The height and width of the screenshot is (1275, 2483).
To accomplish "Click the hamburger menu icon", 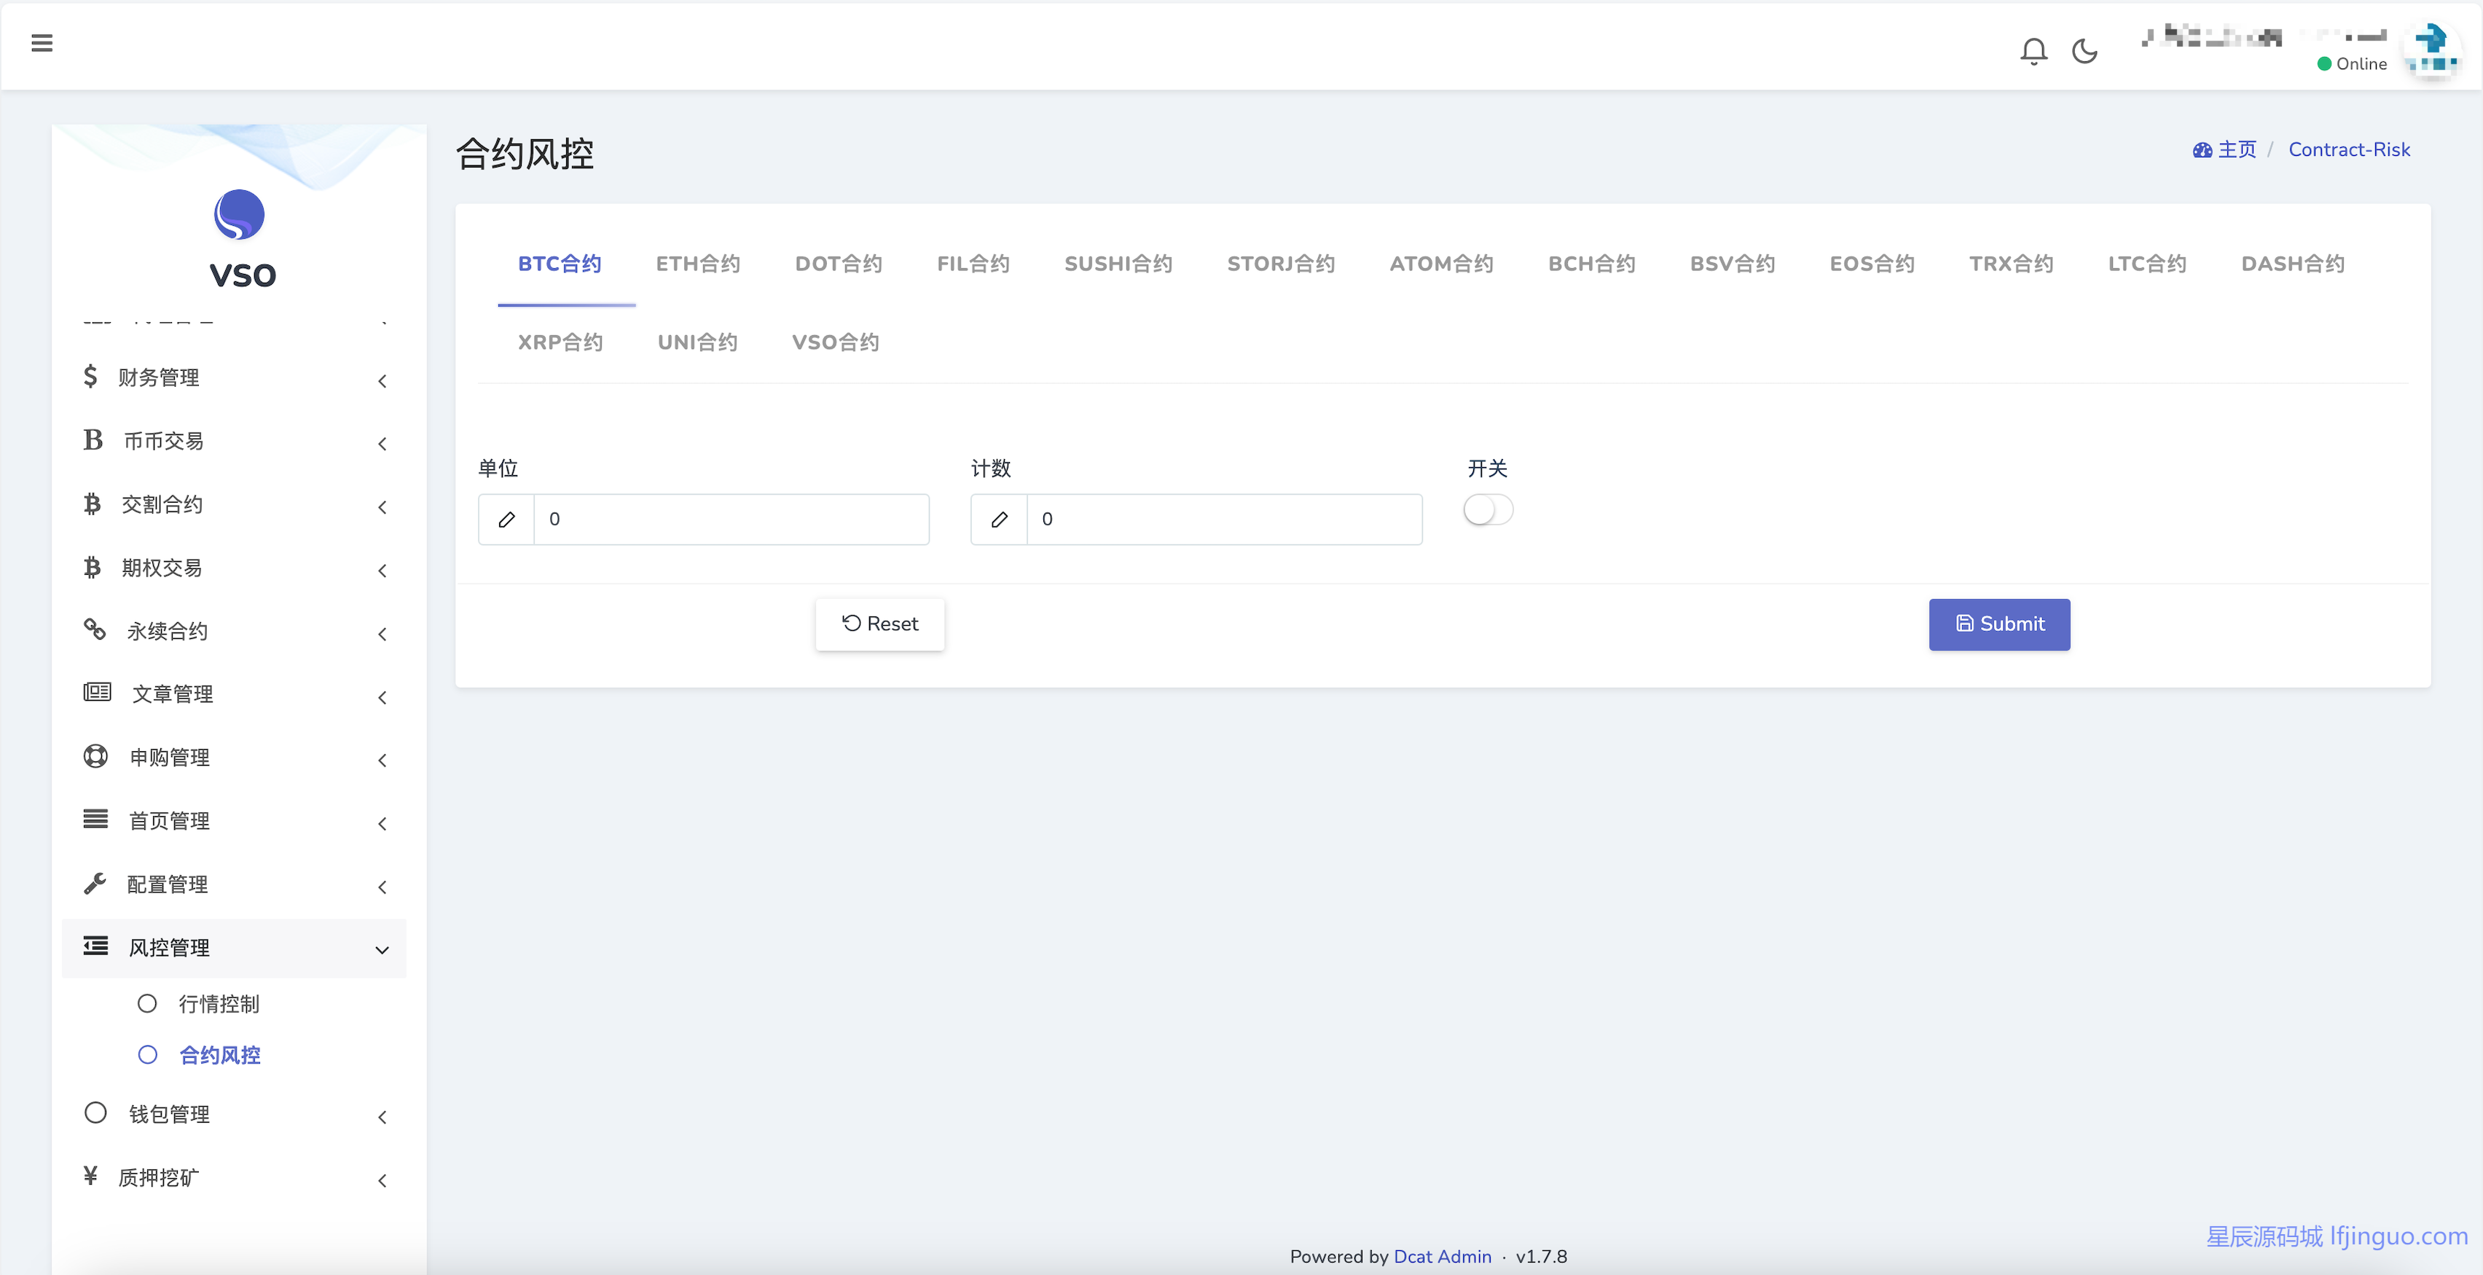I will 42,42.
